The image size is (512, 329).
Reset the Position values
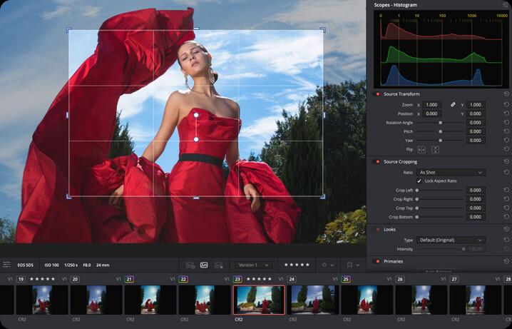pyautogui.click(x=506, y=113)
